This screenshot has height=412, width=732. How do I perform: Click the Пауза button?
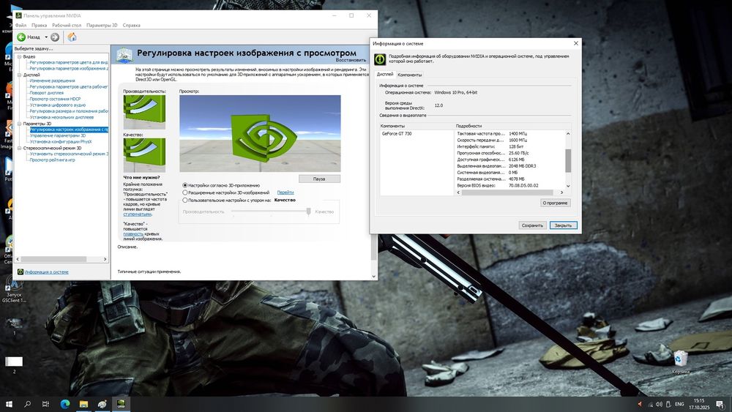(x=319, y=179)
